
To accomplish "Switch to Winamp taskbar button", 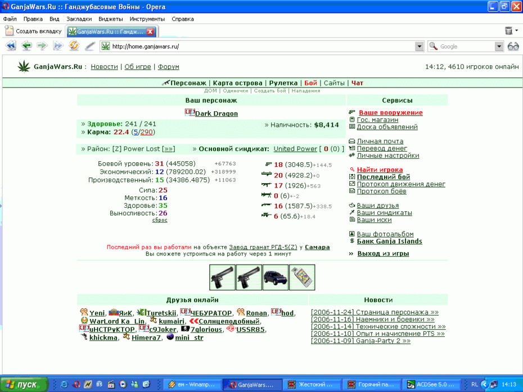I will pyautogui.click(x=192, y=384).
